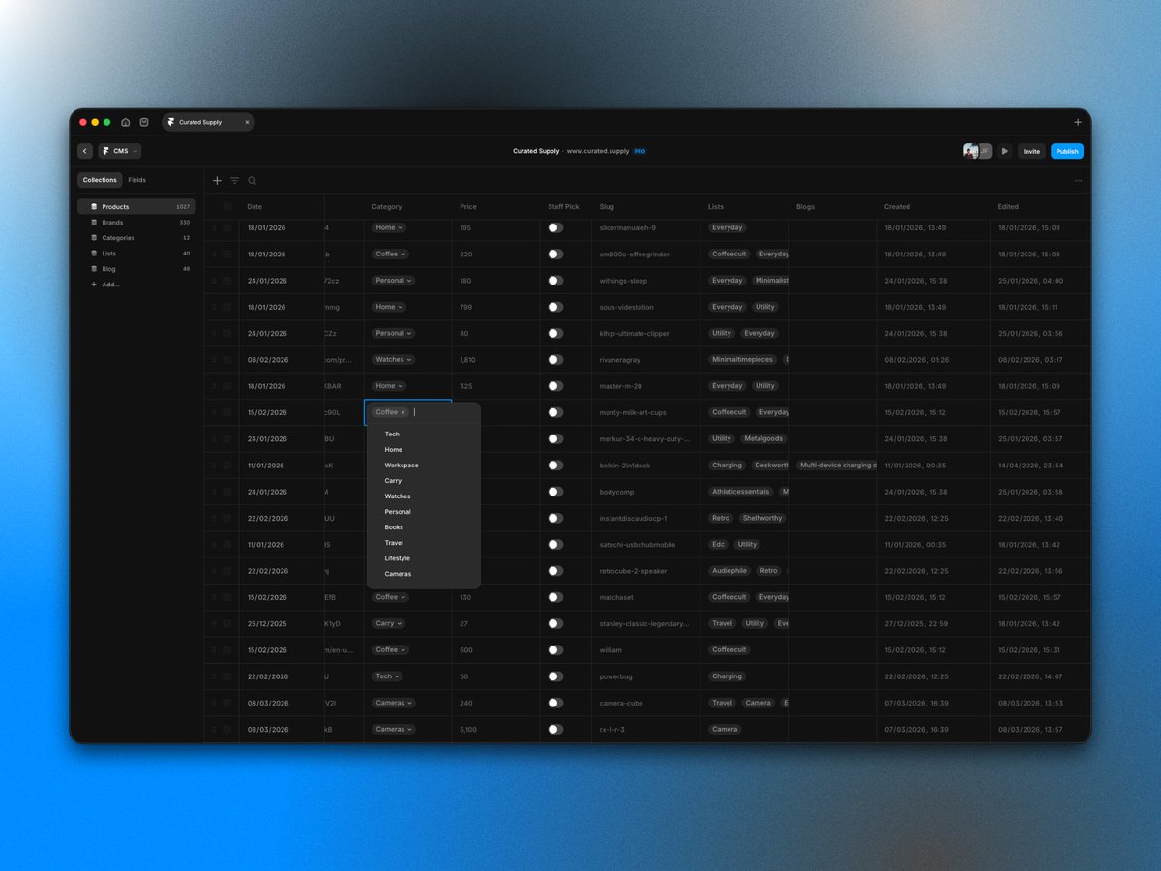Toggle Staff Pick for slicermanualeh-9

(555, 227)
